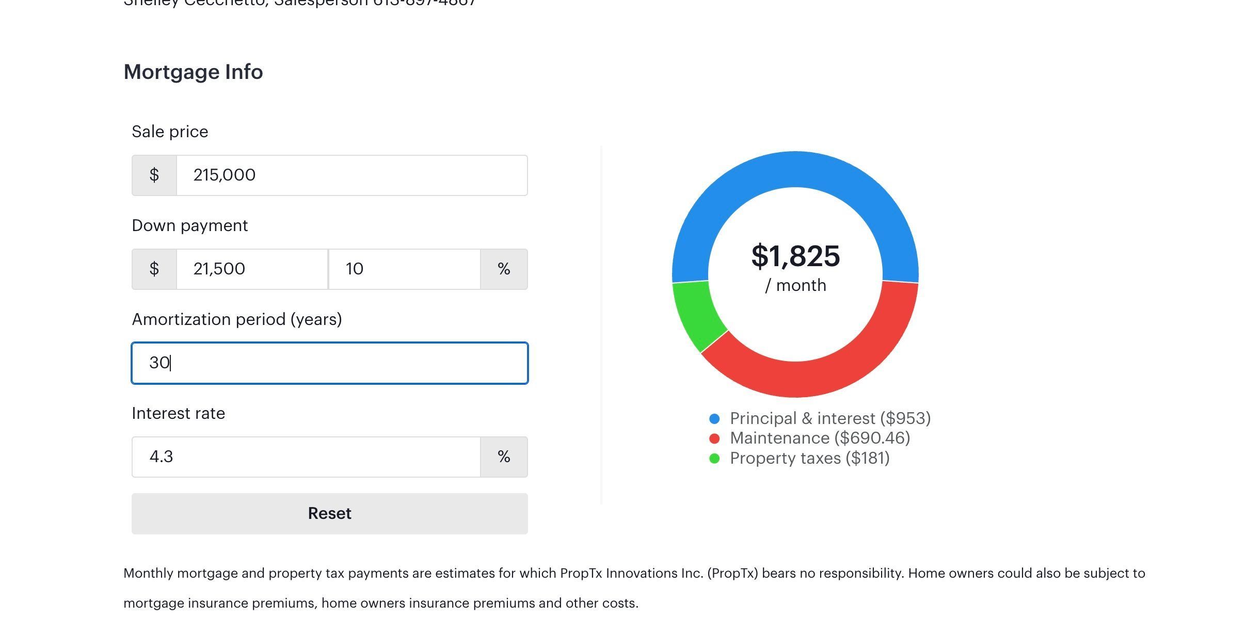Reset the mortgage calculator

tap(330, 514)
